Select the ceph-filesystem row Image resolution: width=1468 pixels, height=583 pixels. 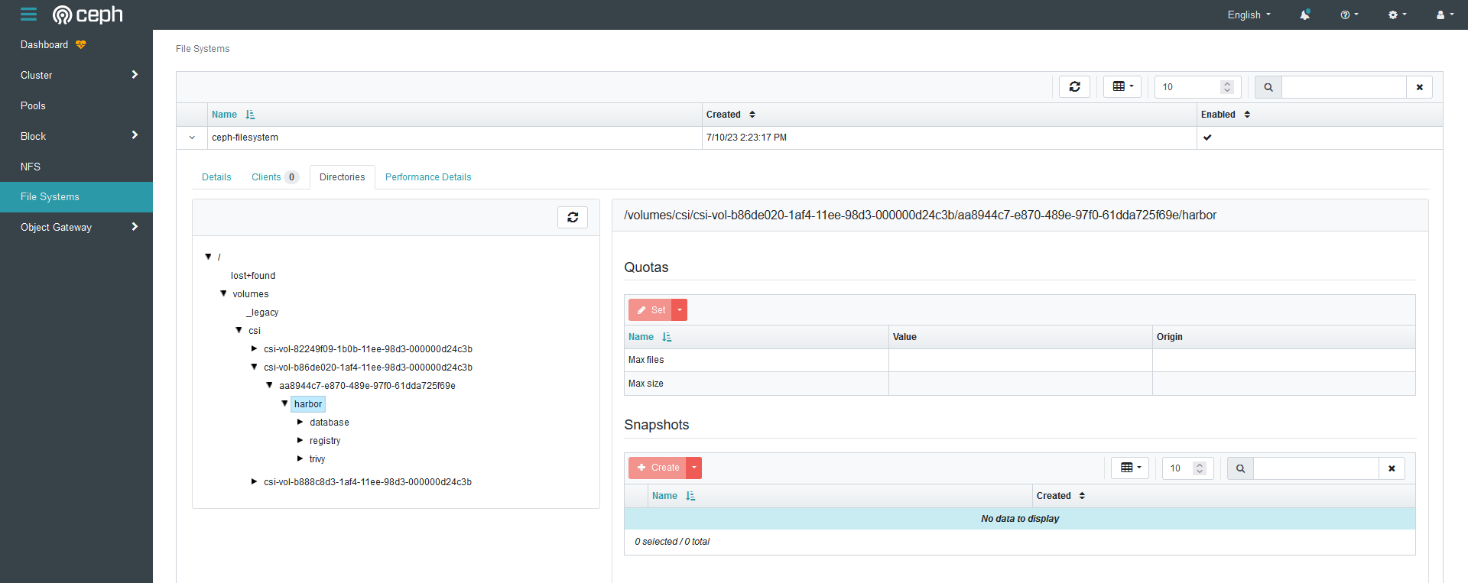(x=810, y=138)
